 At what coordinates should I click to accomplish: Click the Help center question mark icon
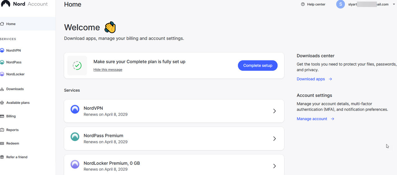click(303, 4)
